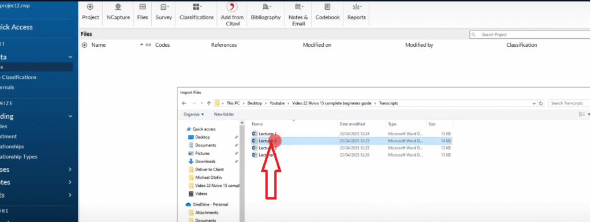Sort NVivo Files list by Classification
591x222 pixels.
pos(522,45)
